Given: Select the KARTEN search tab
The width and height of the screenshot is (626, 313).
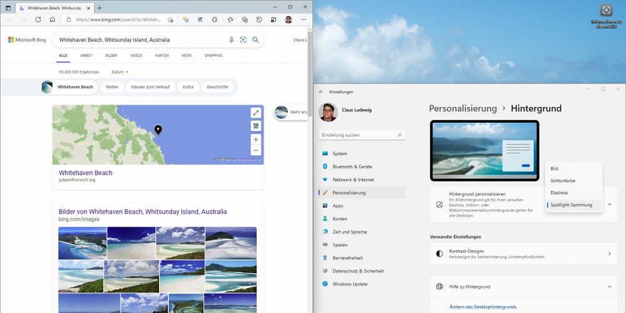Looking at the screenshot, I should pos(162,56).
